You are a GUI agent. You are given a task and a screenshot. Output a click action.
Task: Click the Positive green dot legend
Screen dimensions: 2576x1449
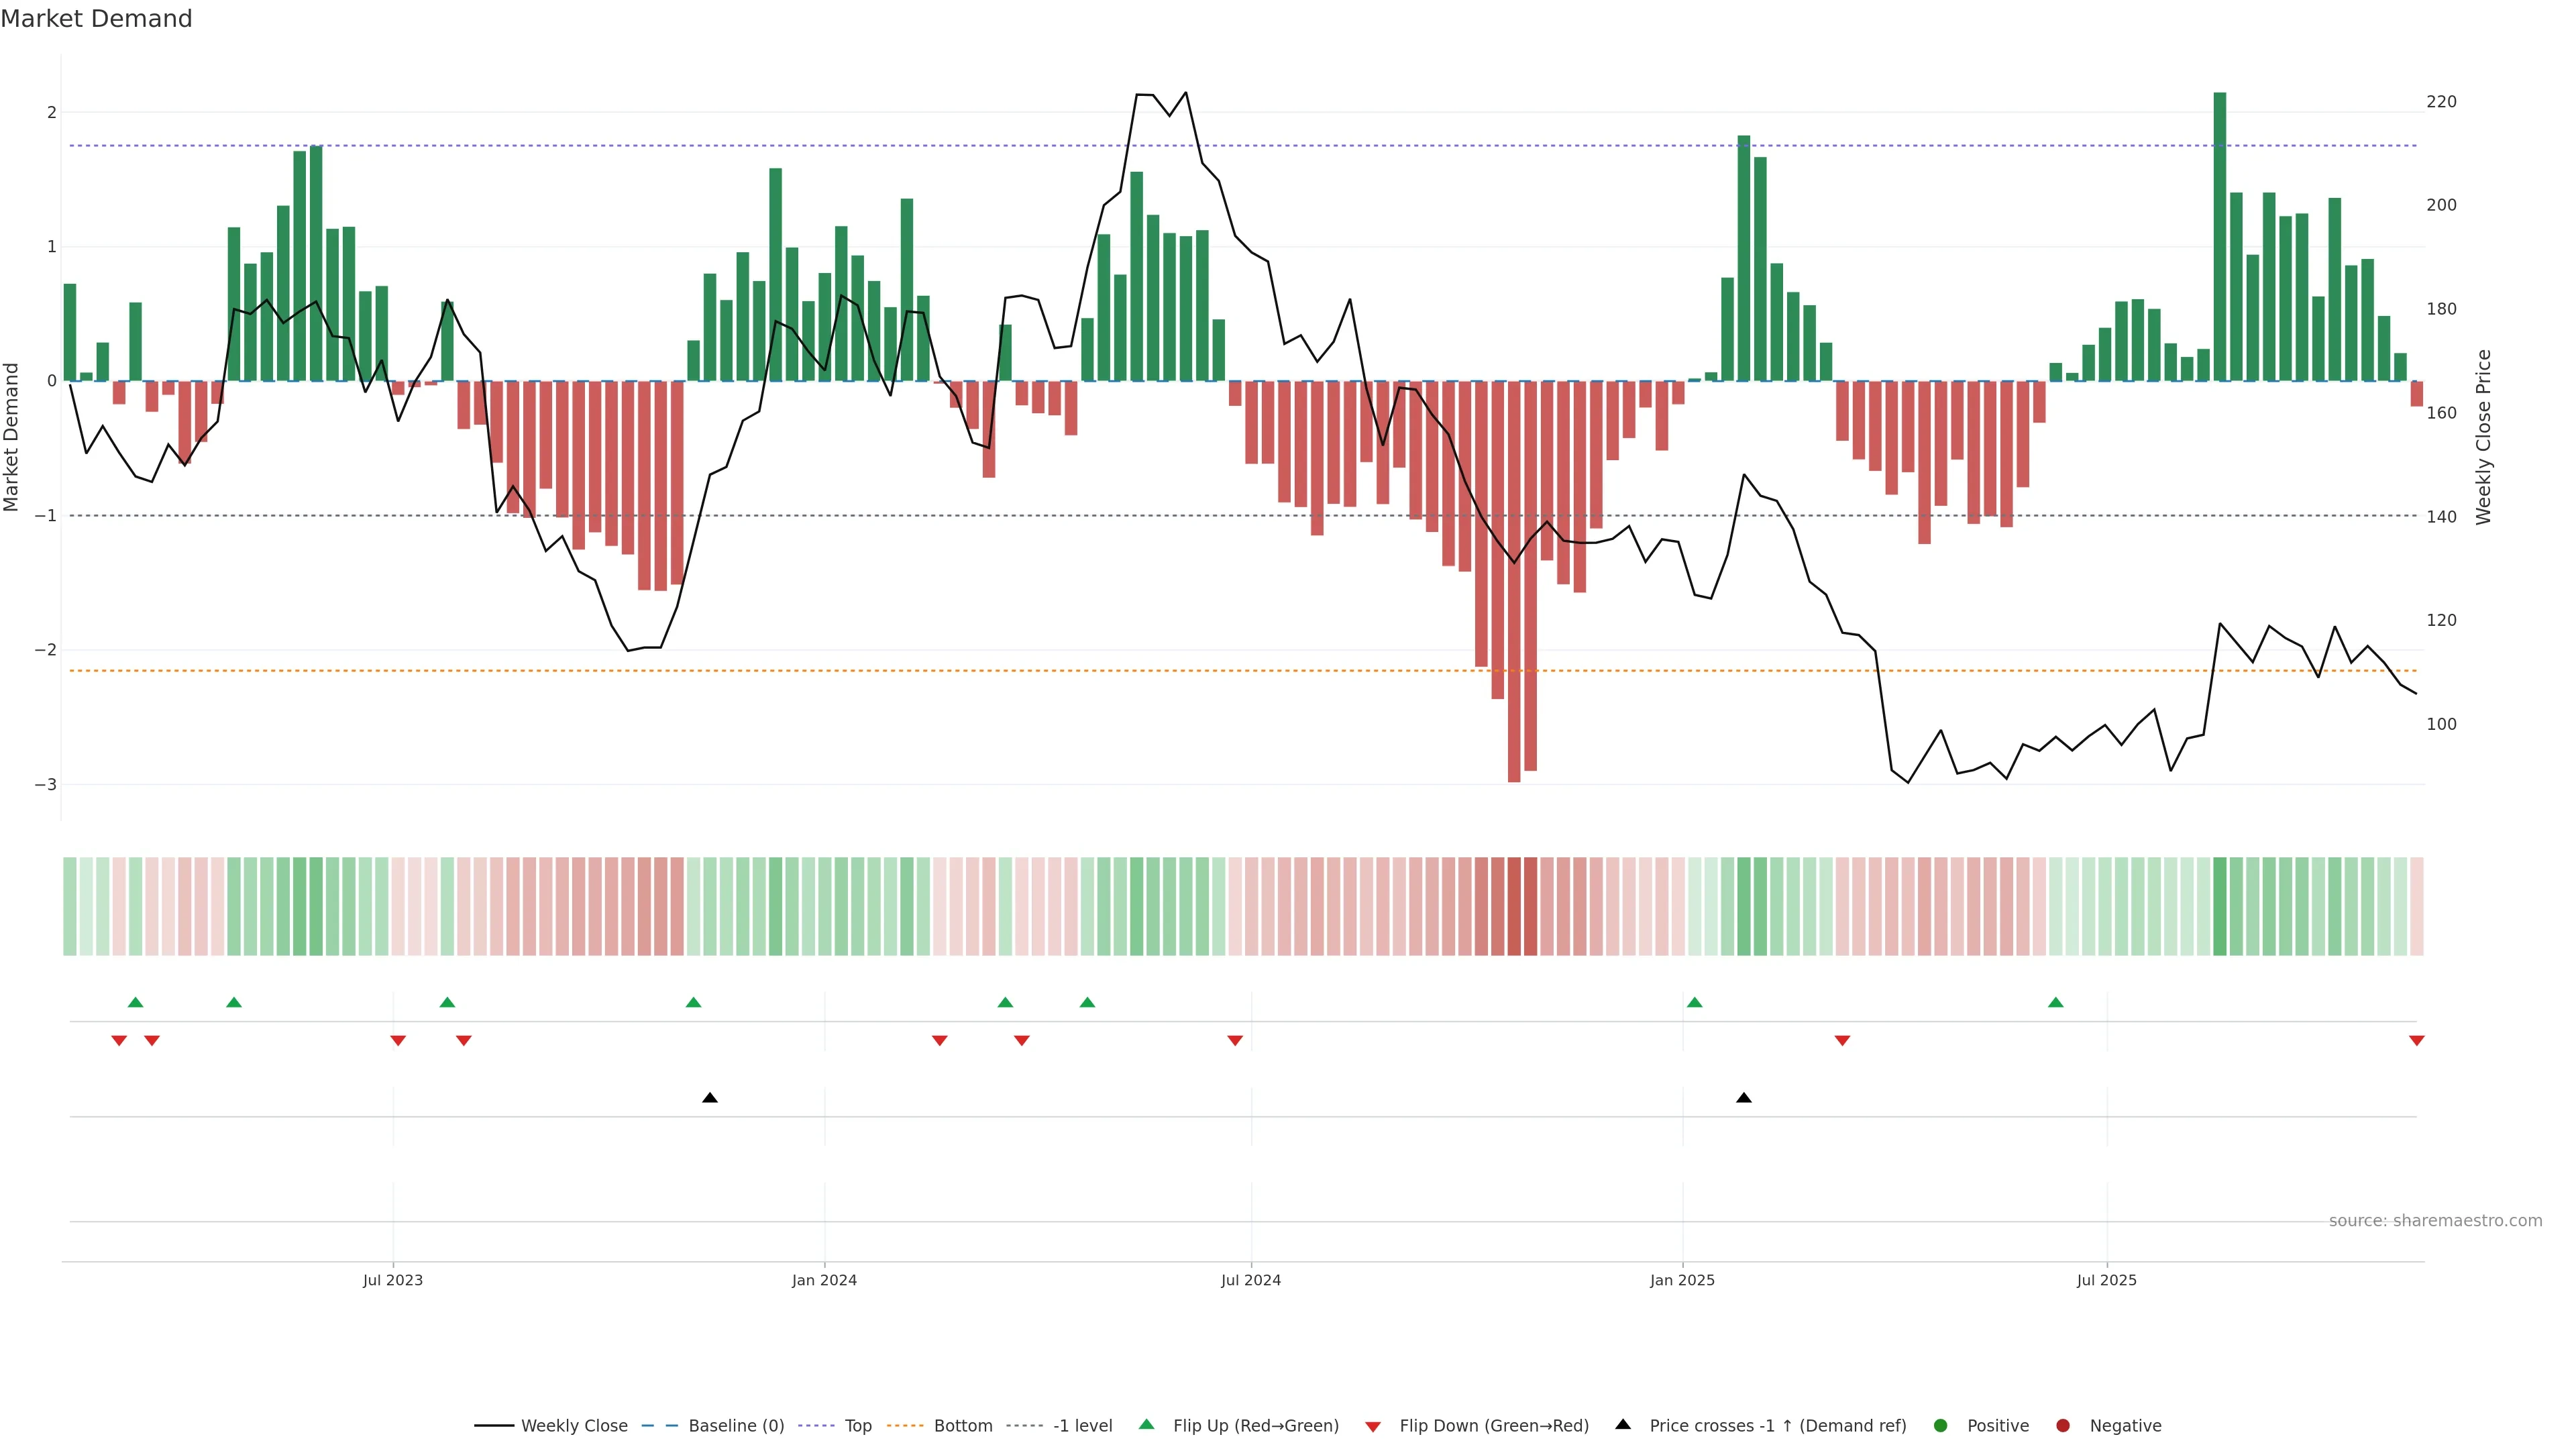[x=1941, y=1425]
